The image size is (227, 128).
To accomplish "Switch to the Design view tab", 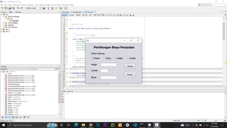I will (x=71, y=15).
